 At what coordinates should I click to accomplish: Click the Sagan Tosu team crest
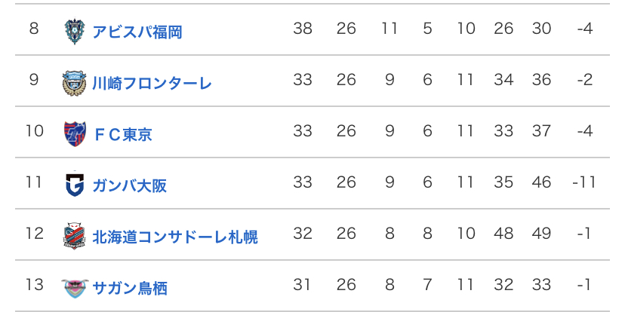pos(75,288)
